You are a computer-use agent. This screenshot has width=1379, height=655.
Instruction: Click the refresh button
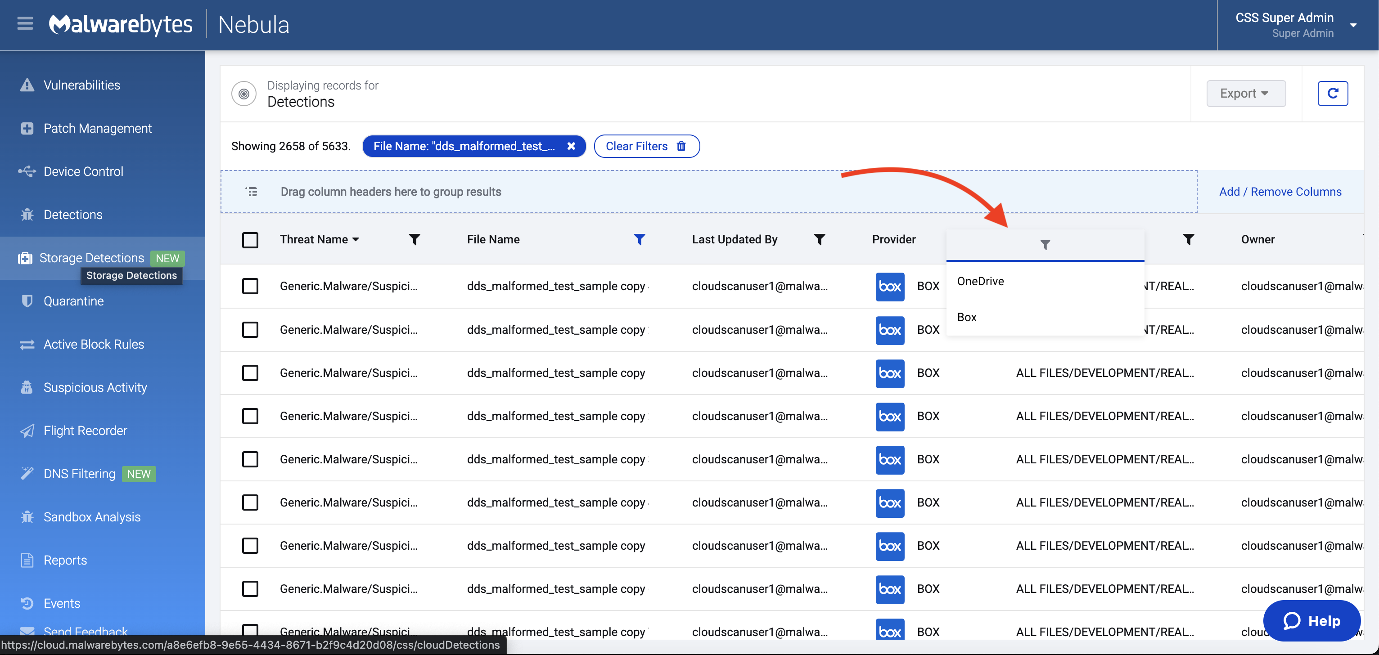point(1333,94)
